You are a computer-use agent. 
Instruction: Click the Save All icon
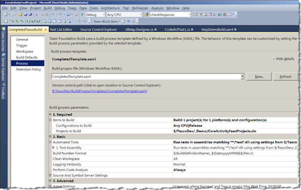[30, 15]
